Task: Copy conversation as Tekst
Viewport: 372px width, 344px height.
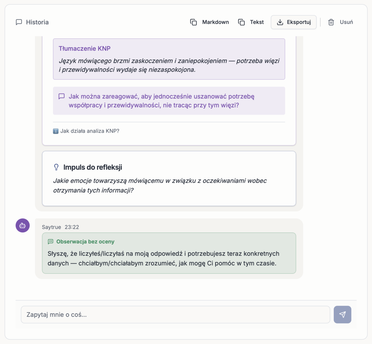Action: pos(251,22)
